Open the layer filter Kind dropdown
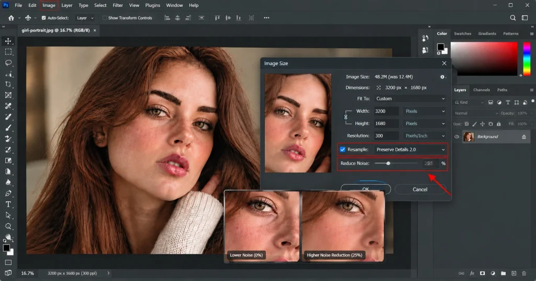536x281 pixels. [x=469, y=102]
